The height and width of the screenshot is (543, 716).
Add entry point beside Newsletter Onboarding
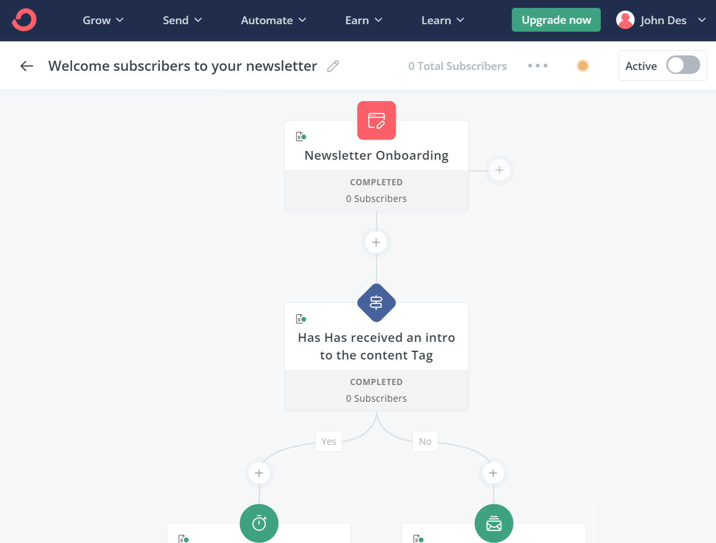(x=499, y=170)
